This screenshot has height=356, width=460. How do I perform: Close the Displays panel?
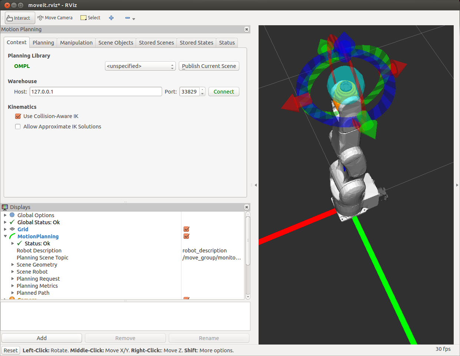(x=247, y=207)
